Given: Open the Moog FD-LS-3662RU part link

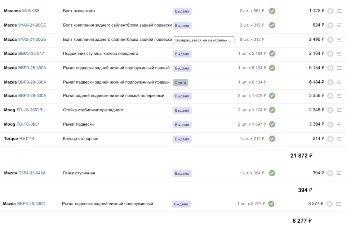Looking at the screenshot, I should tap(31, 110).
